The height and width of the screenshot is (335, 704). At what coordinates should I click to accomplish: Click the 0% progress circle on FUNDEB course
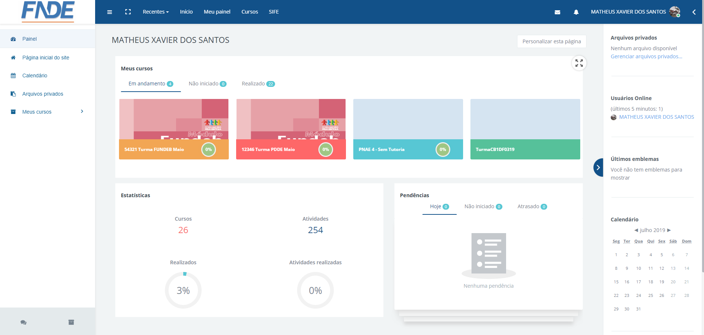point(209,150)
